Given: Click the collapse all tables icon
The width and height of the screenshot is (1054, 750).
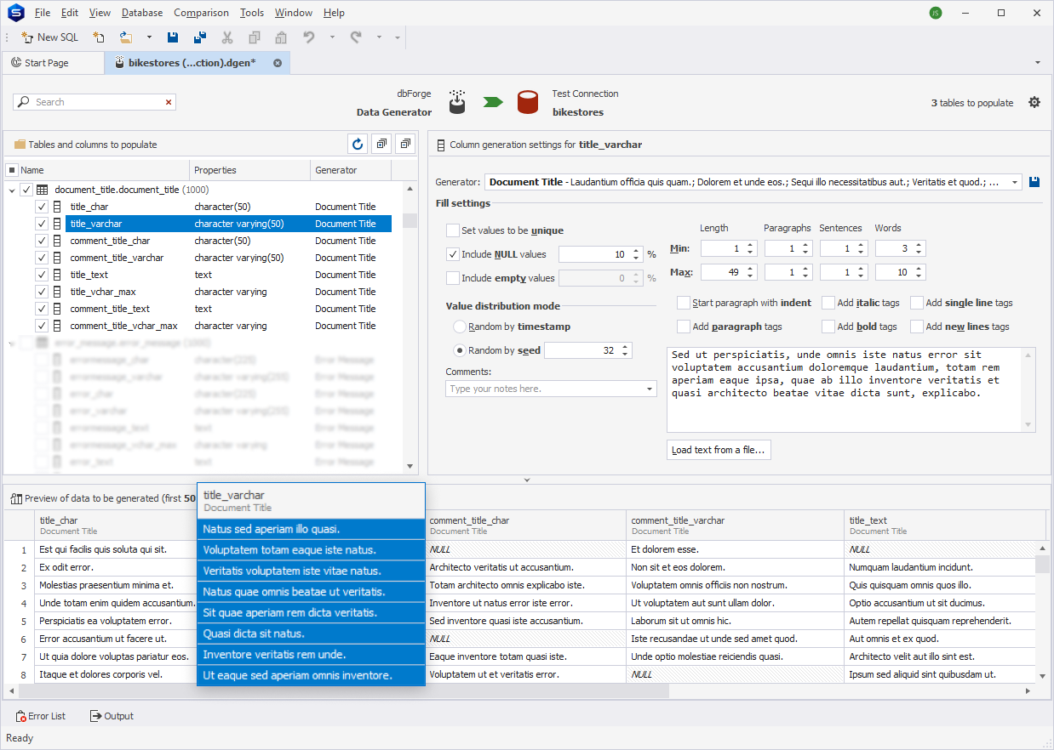Looking at the screenshot, I should pyautogui.click(x=405, y=145).
